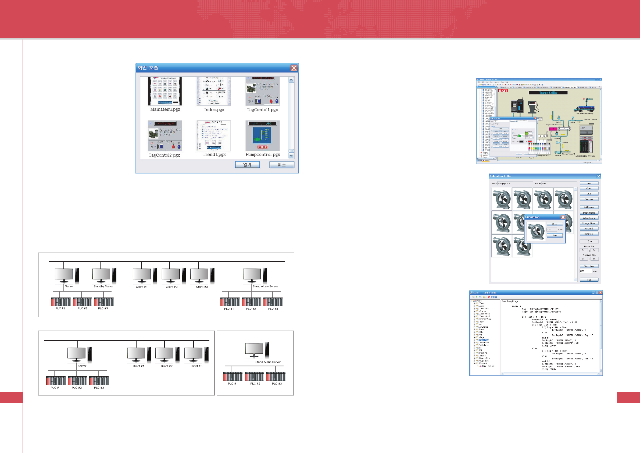This screenshot has height=453, width=640.
Task: Collapse the Demo root node in script tree
Action: tap(472, 301)
